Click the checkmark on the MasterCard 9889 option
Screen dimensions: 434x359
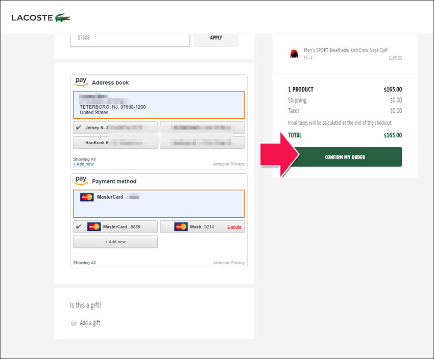pos(79,226)
